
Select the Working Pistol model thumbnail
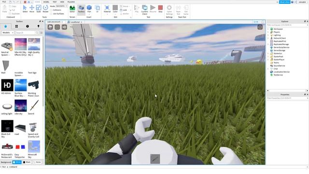point(34,85)
